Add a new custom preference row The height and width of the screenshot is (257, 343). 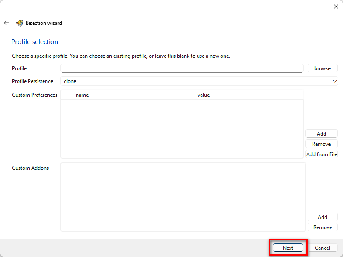click(322, 134)
